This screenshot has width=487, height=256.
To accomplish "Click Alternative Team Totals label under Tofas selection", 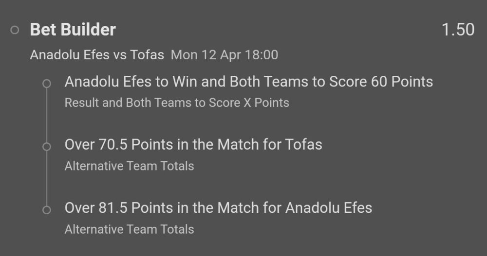I will point(129,166).
